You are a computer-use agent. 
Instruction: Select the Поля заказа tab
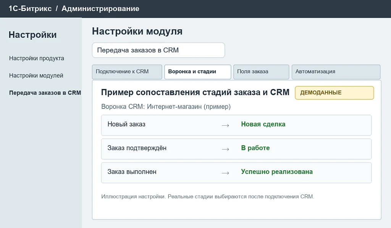point(261,72)
